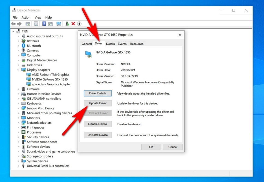Expand the Batteries category
264x182 pixels.
click(x=18, y=41)
